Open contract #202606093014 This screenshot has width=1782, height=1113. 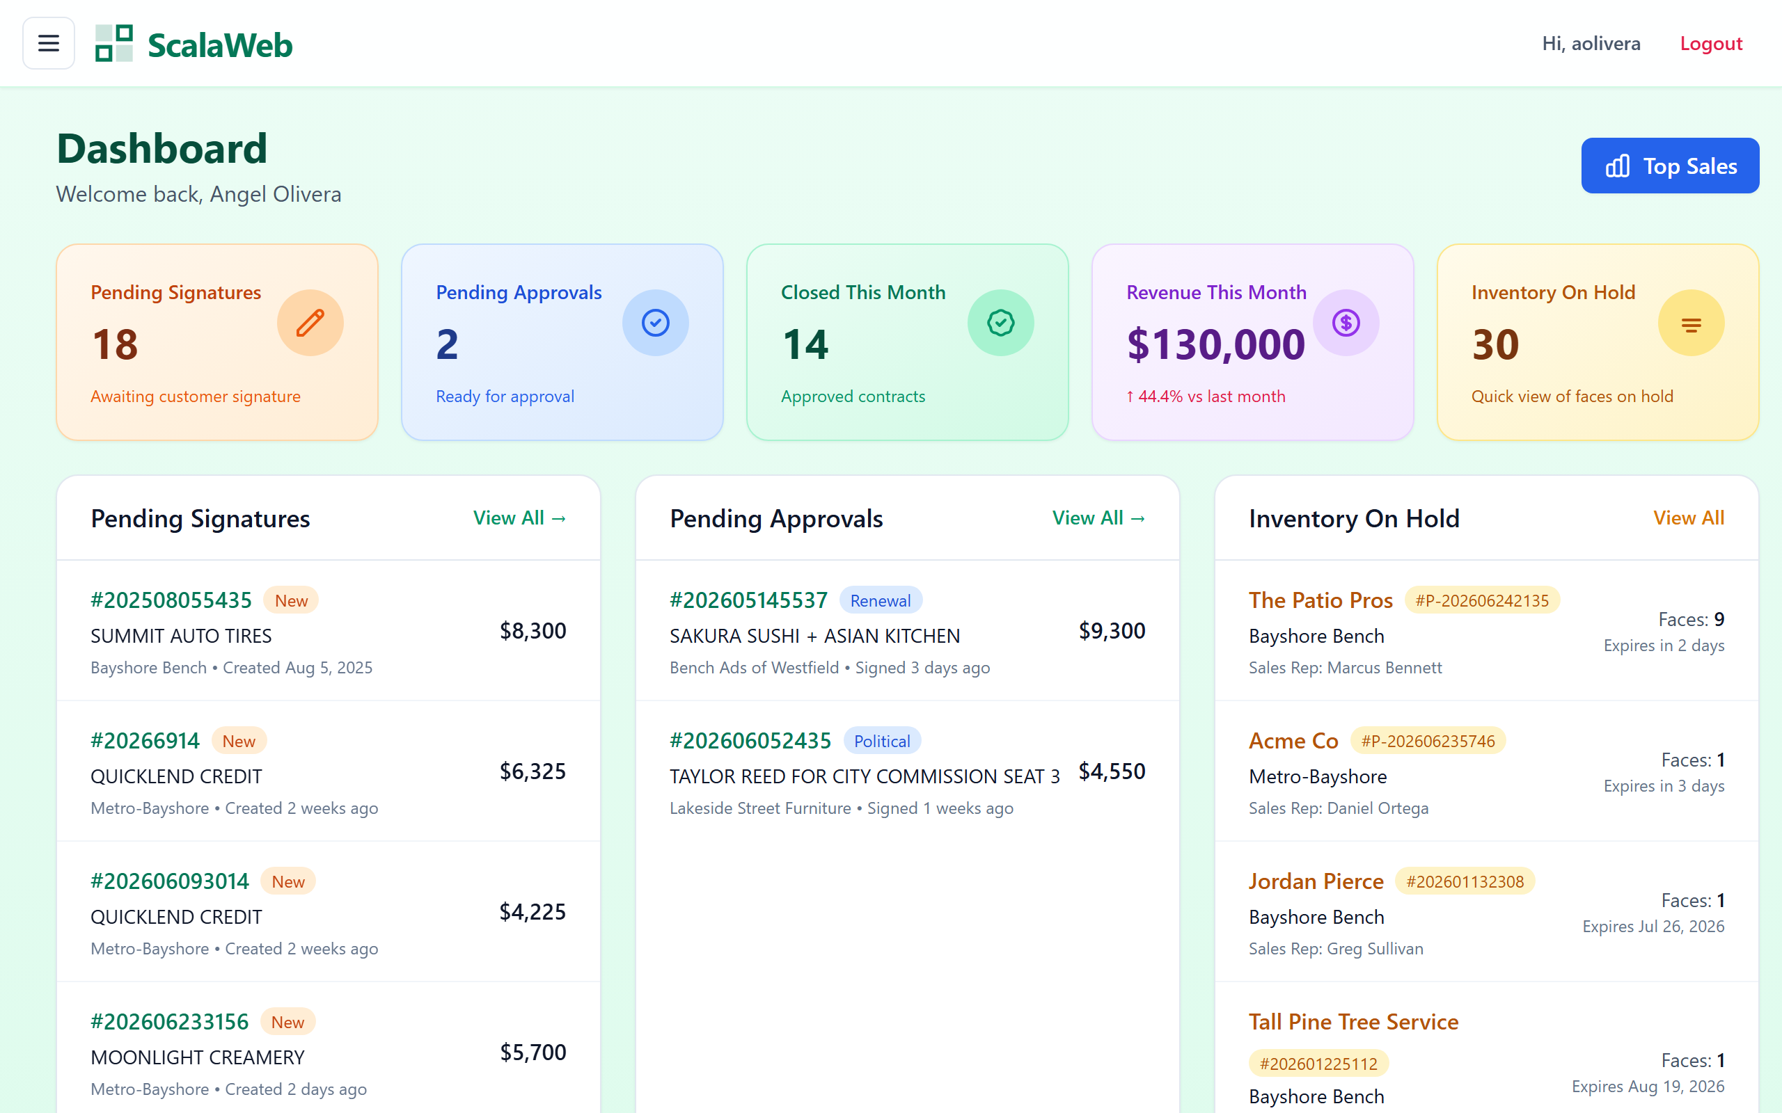click(170, 881)
